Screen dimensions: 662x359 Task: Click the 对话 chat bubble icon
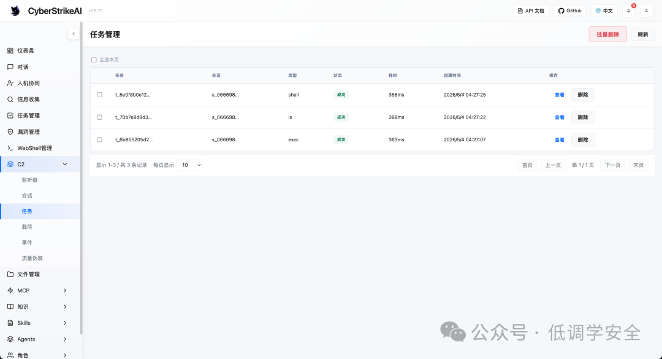coord(10,67)
